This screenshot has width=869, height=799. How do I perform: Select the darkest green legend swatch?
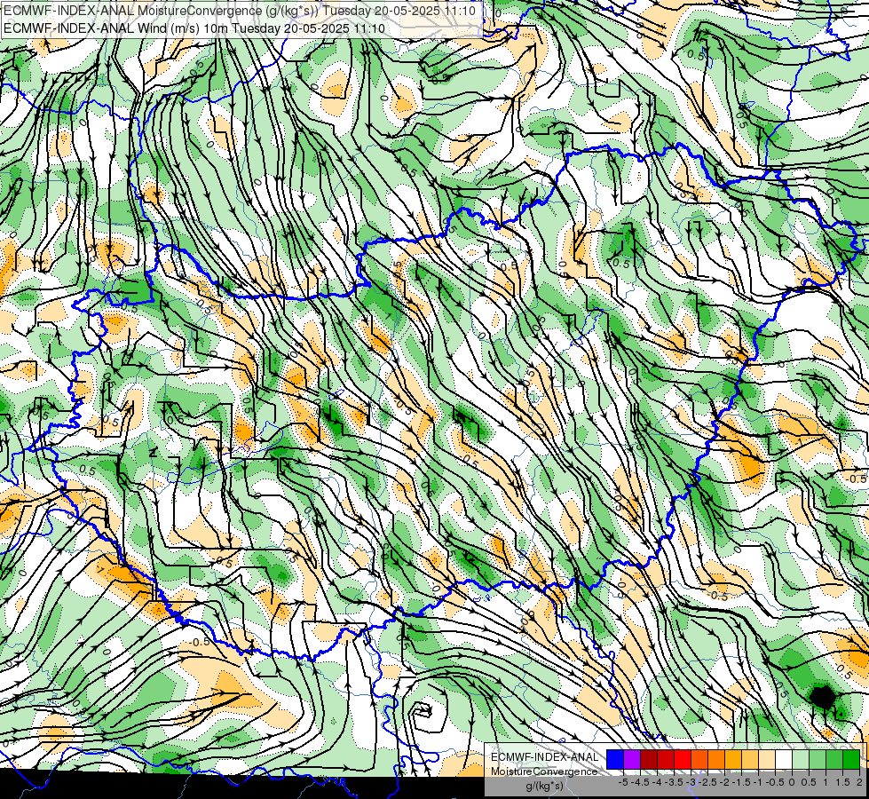(x=851, y=759)
